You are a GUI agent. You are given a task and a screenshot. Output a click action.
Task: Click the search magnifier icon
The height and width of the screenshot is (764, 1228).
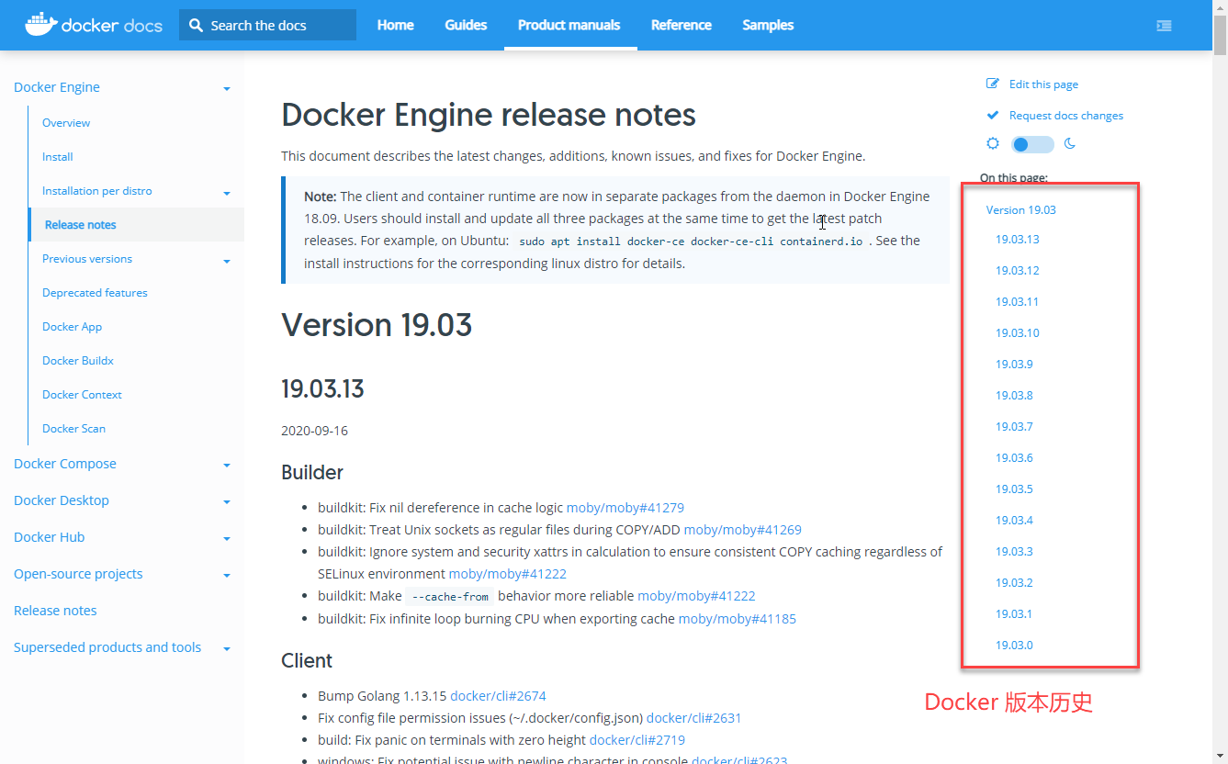pos(196,26)
